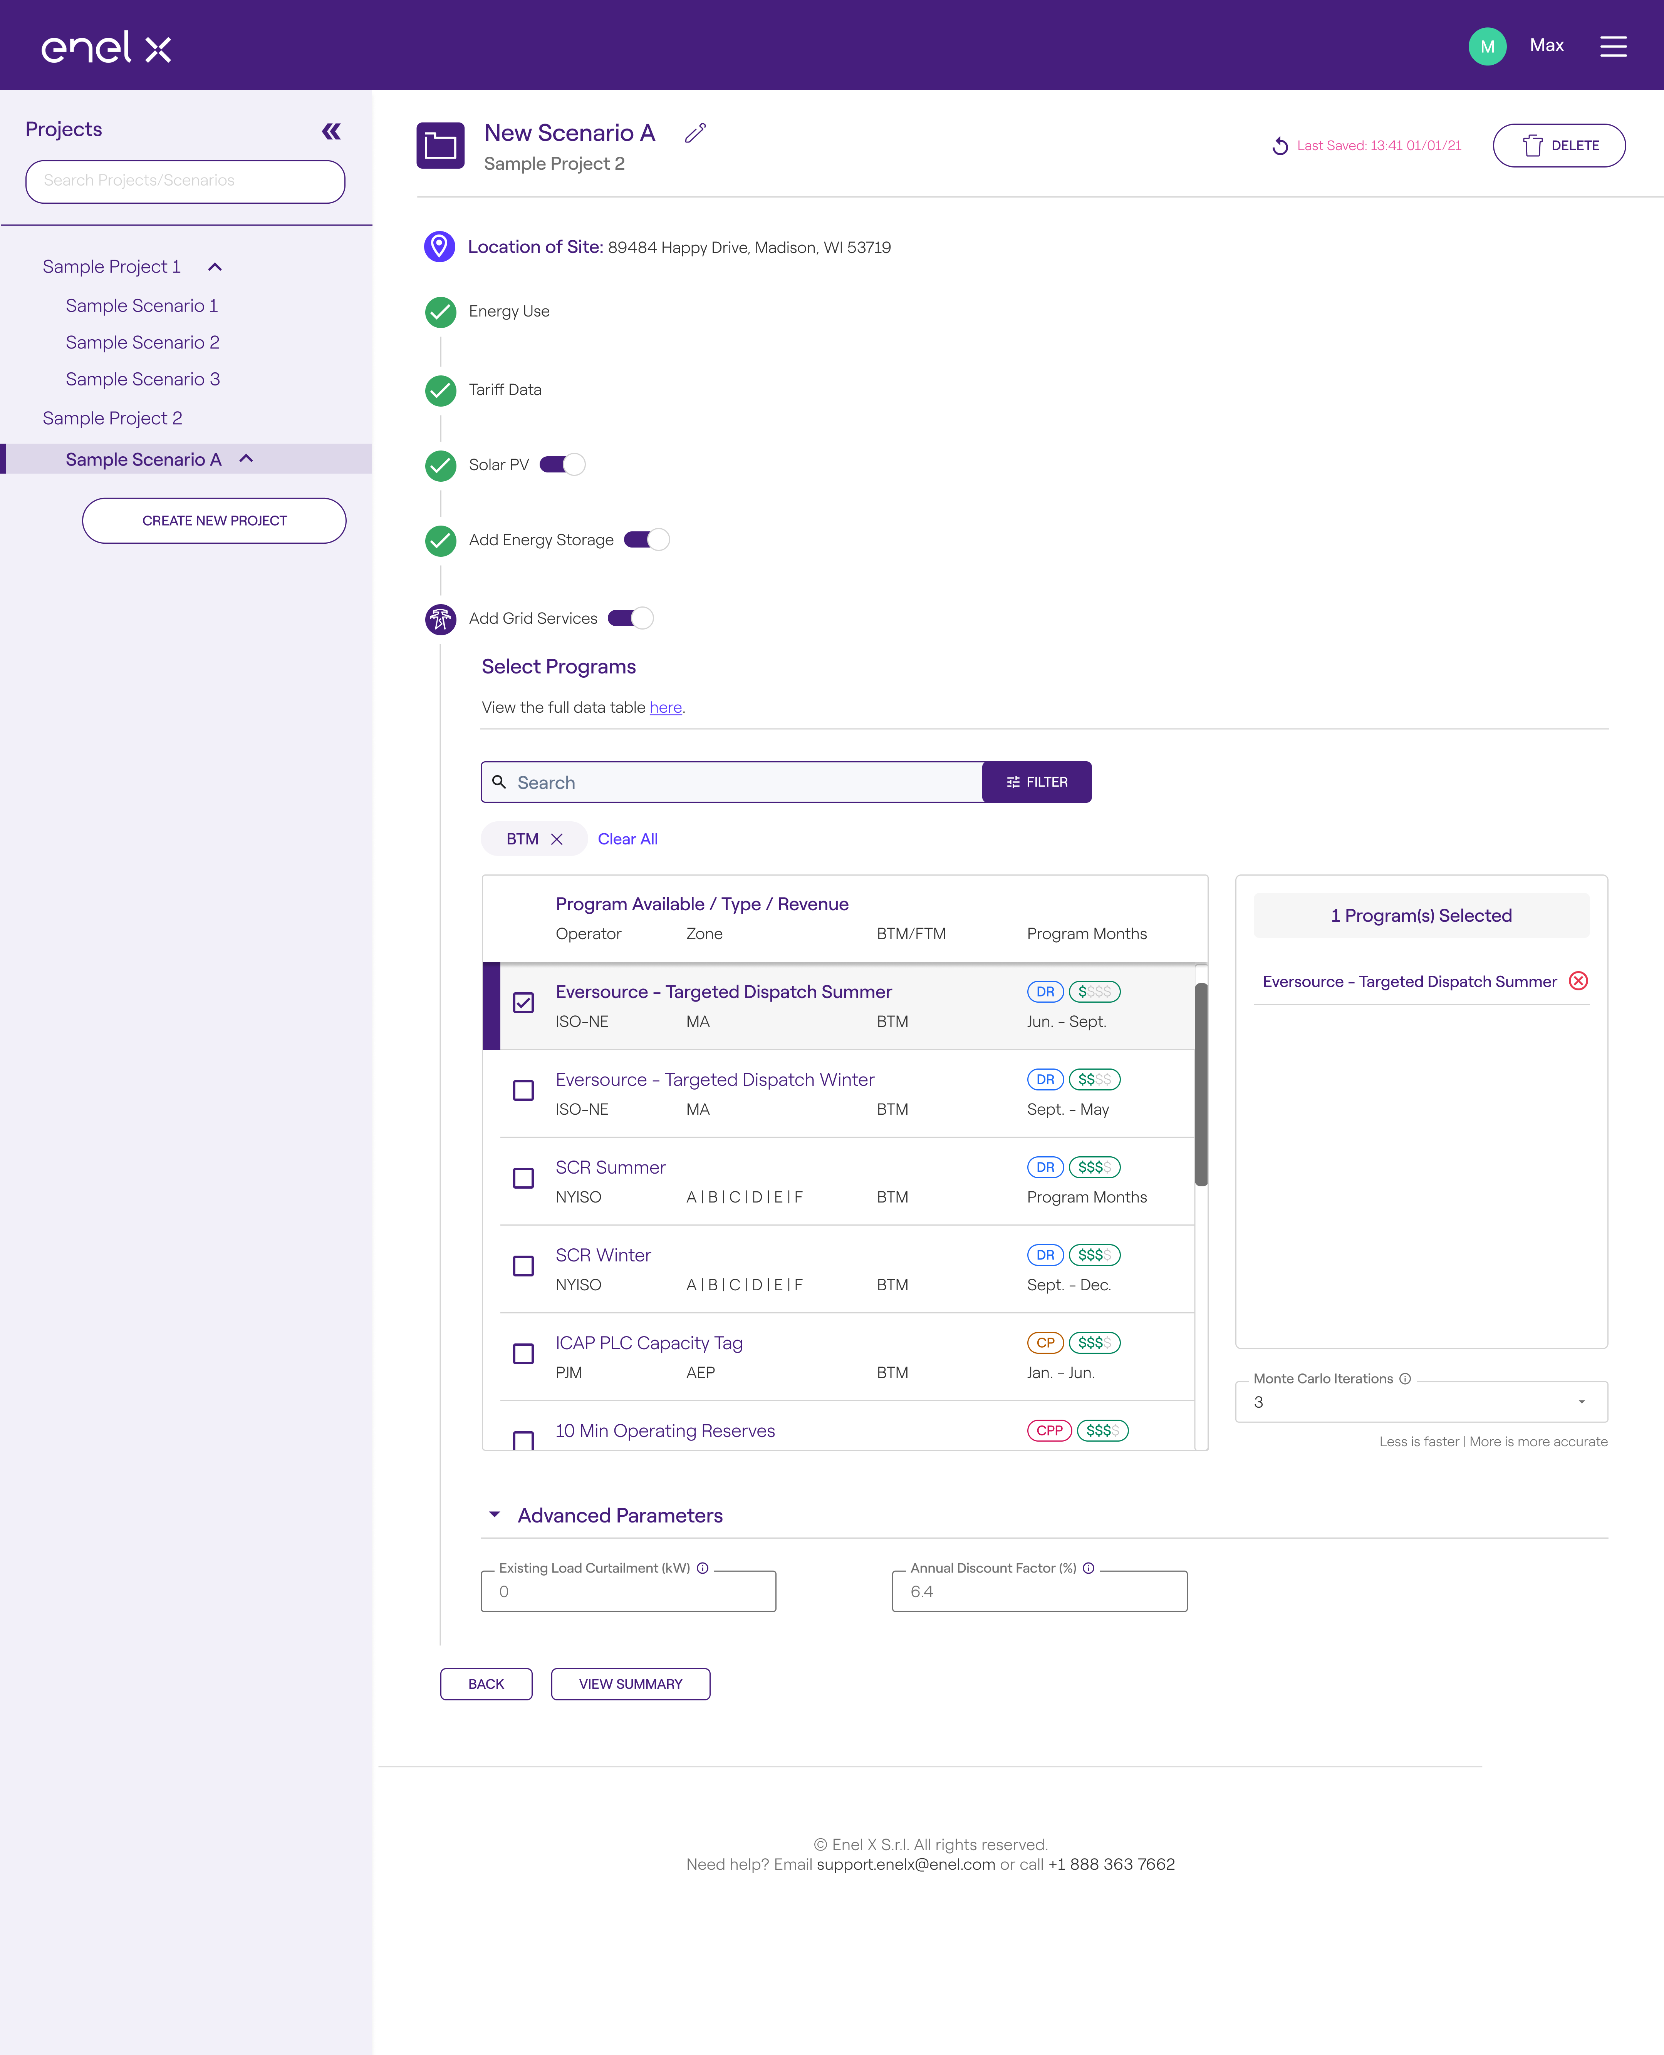Remove Eversource Targeted Dispatch Summer from selection

(1578, 981)
